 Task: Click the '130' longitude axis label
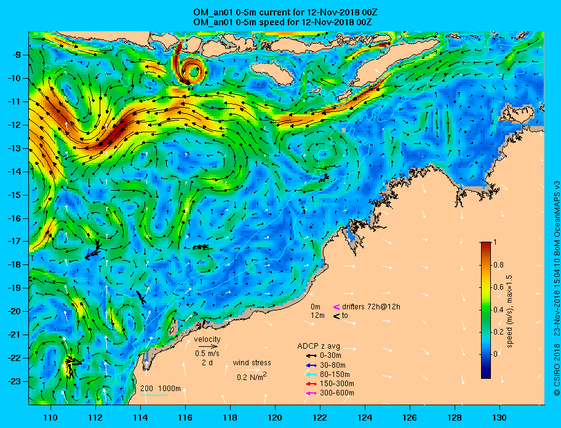coord(499,418)
